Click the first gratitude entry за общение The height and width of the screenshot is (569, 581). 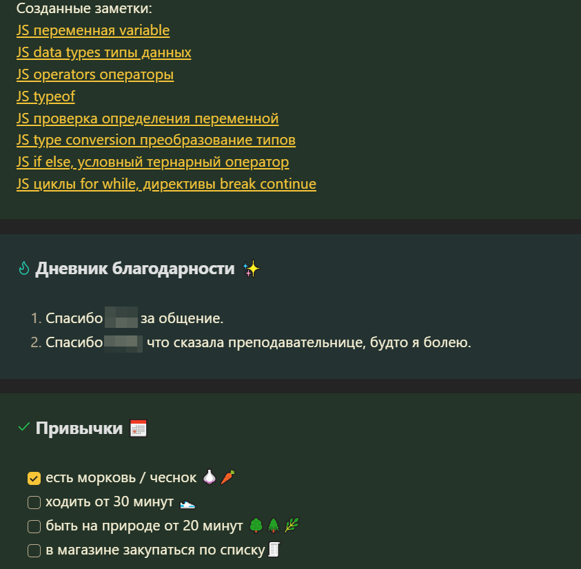[x=127, y=318]
